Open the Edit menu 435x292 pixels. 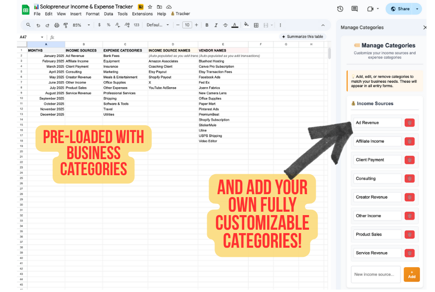click(49, 14)
